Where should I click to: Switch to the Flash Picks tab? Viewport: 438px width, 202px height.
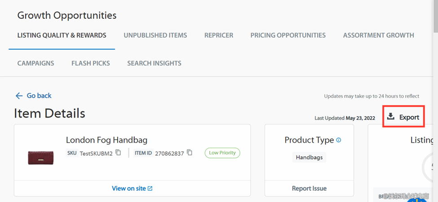[90, 63]
